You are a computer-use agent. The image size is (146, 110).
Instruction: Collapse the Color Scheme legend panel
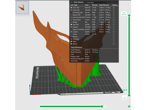click(71, 2)
